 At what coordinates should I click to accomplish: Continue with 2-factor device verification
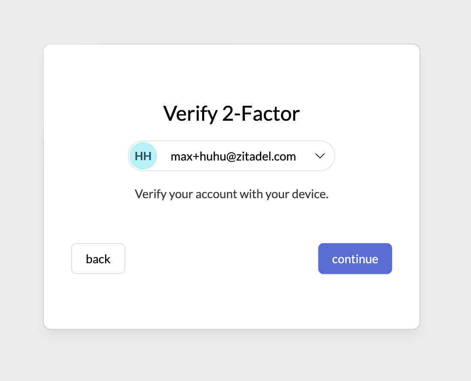[x=355, y=259]
